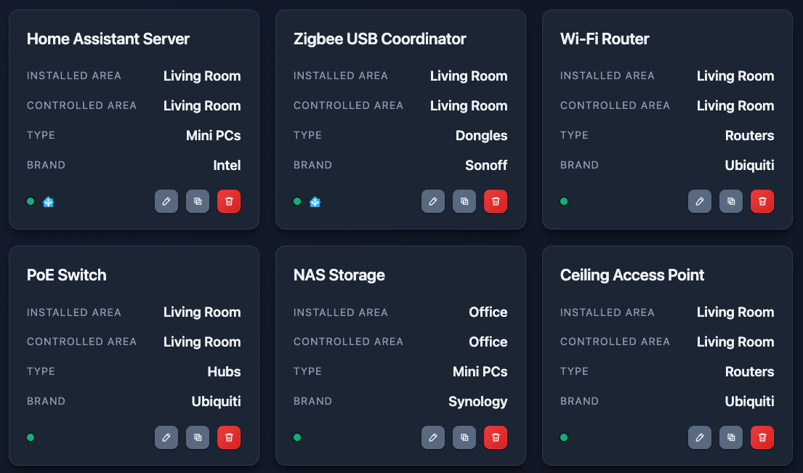The width and height of the screenshot is (803, 473).
Task: Duplicate the Zigbee USB Coordinator card
Action: point(464,201)
